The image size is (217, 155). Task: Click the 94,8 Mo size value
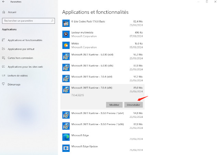click(138, 113)
